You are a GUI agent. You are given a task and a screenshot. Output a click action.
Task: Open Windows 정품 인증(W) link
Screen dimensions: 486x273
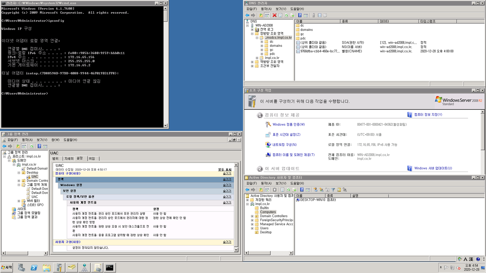289,124
